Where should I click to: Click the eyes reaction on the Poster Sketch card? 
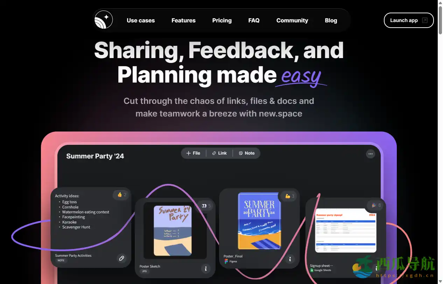[206, 206]
